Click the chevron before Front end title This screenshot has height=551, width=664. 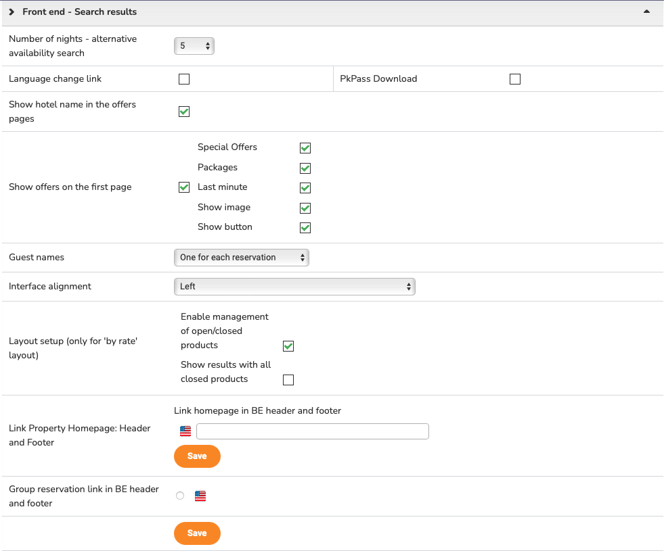(12, 12)
